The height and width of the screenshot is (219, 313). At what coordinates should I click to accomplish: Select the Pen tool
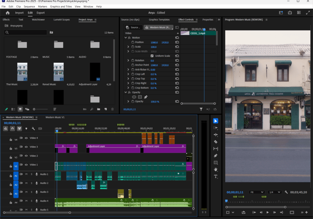click(216, 156)
